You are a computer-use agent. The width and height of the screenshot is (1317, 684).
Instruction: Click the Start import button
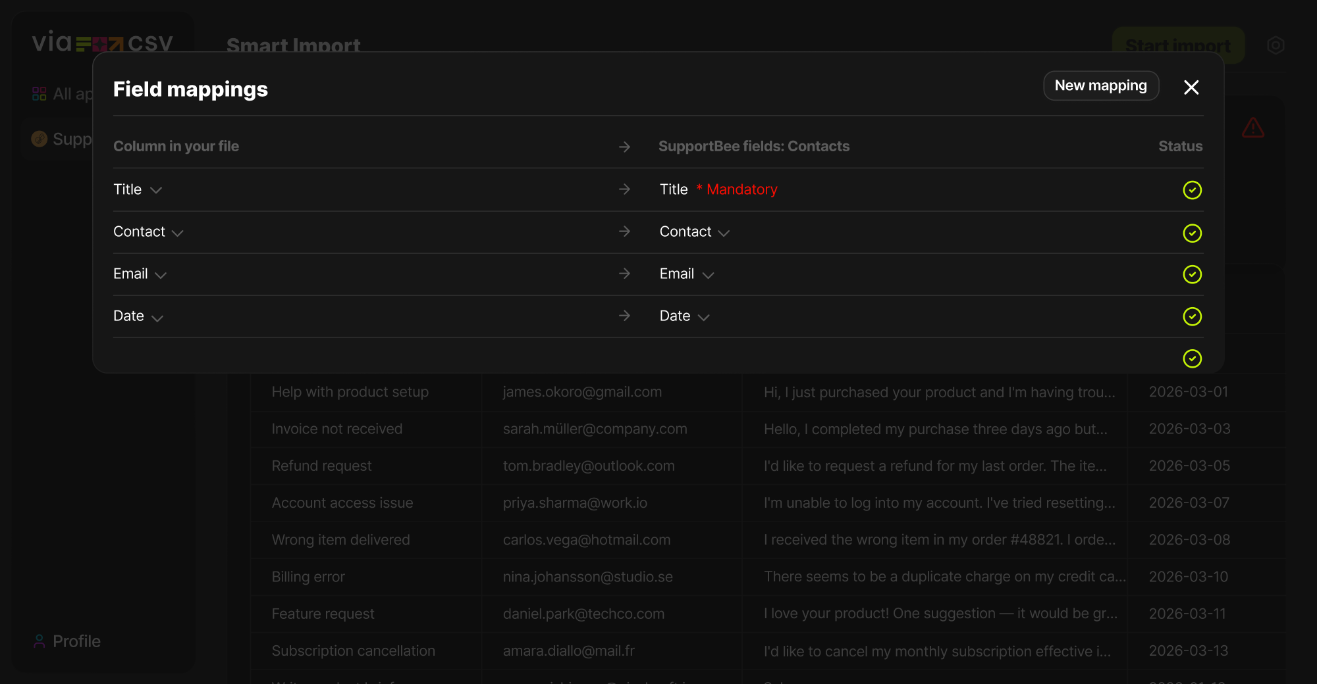(1178, 45)
